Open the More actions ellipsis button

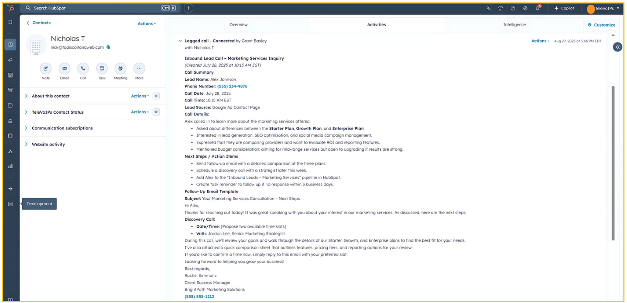click(x=139, y=68)
